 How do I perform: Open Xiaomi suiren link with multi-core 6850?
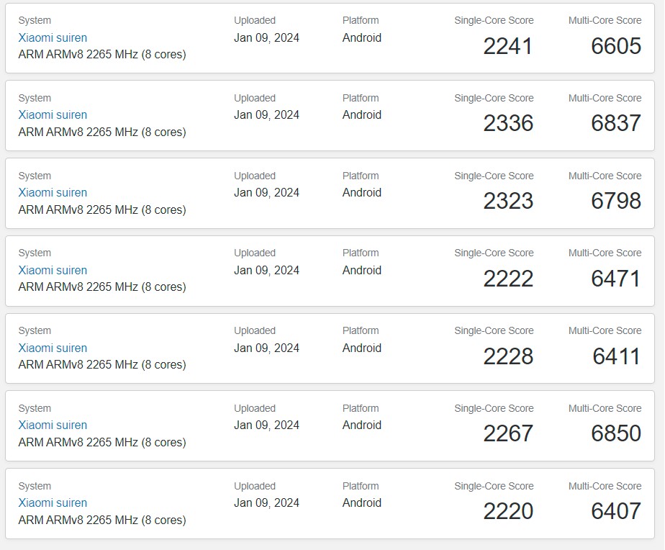click(53, 425)
